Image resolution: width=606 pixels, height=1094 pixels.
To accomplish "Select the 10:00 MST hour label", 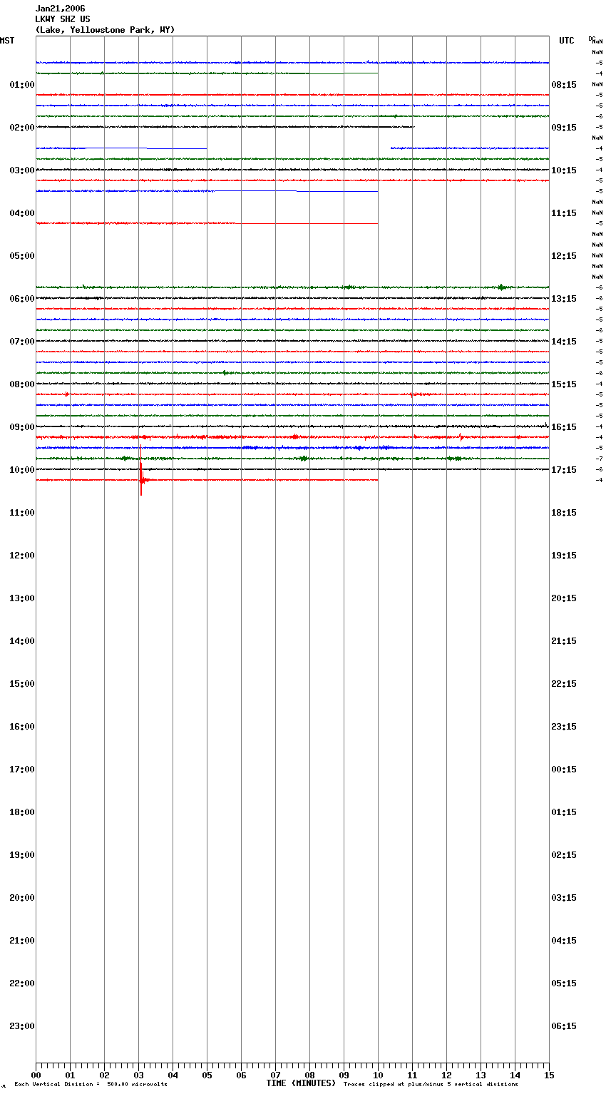I will pyautogui.click(x=22, y=470).
